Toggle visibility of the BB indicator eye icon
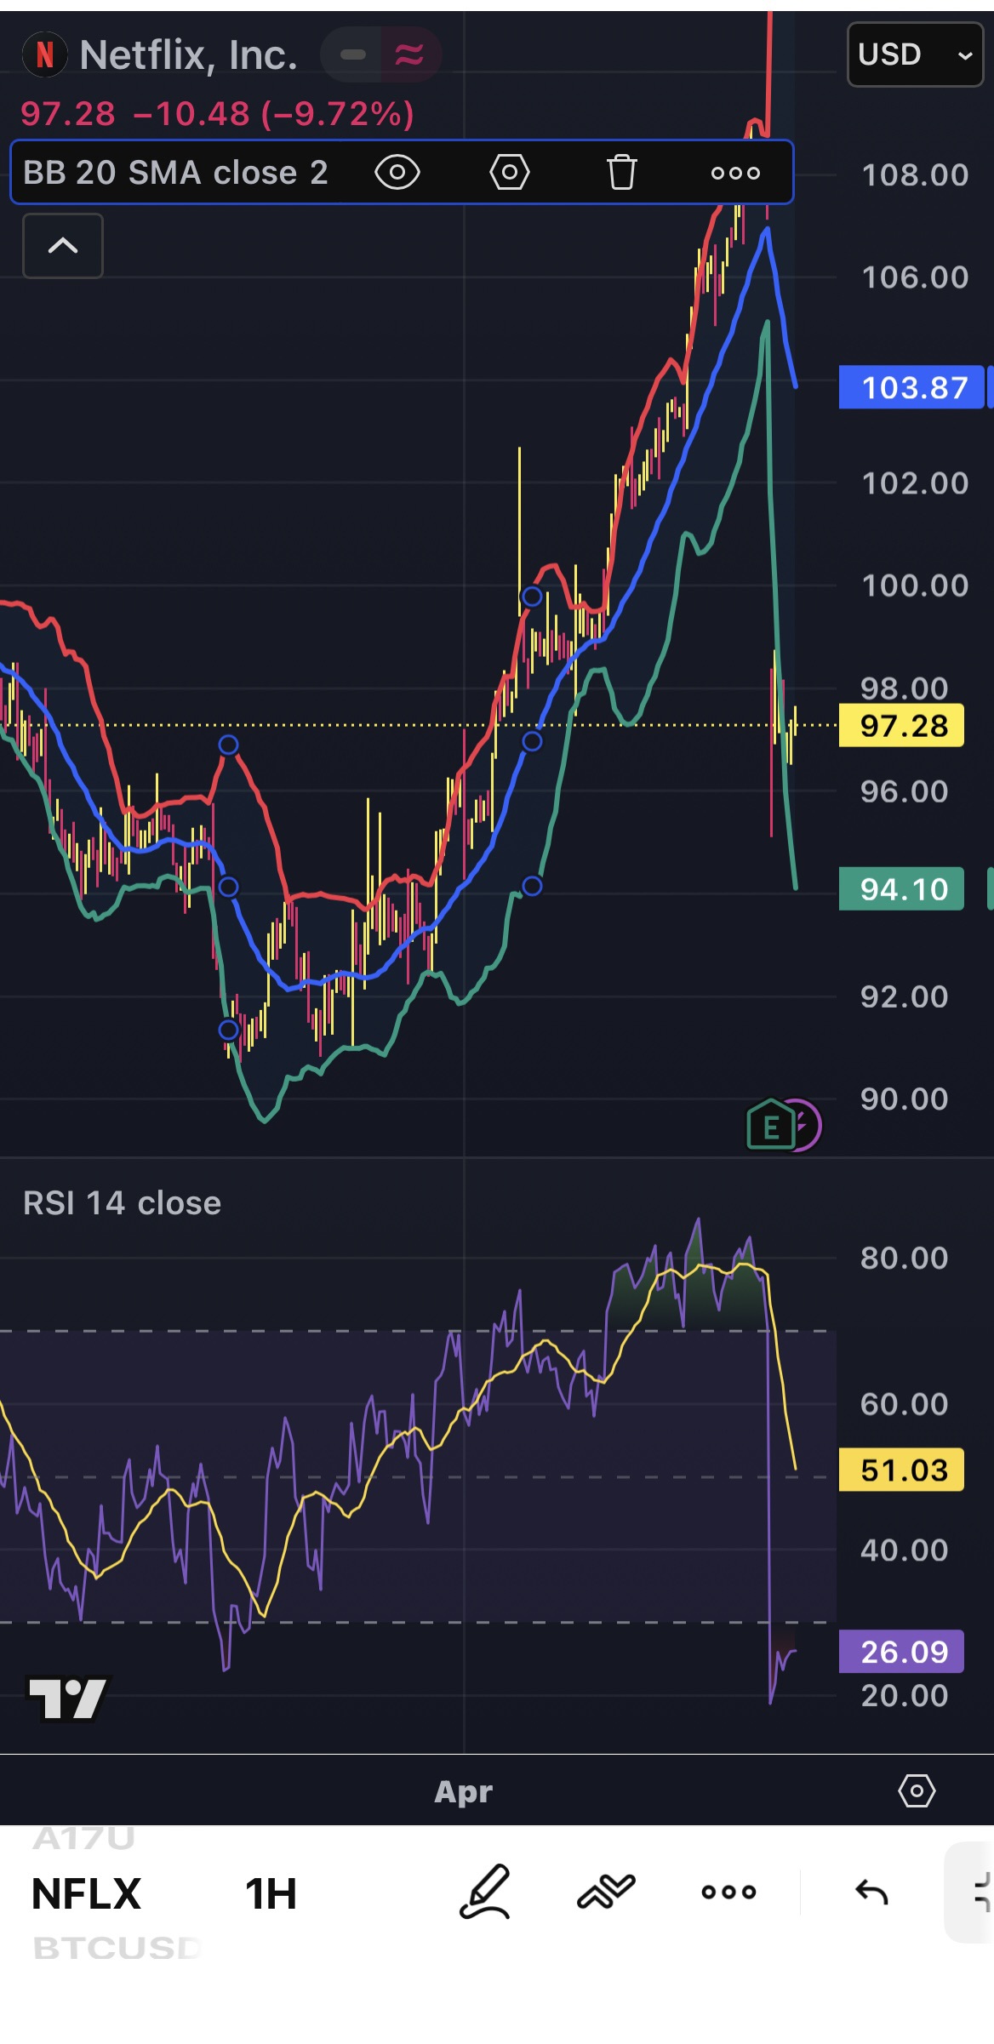The height and width of the screenshot is (2044, 994). click(x=397, y=173)
